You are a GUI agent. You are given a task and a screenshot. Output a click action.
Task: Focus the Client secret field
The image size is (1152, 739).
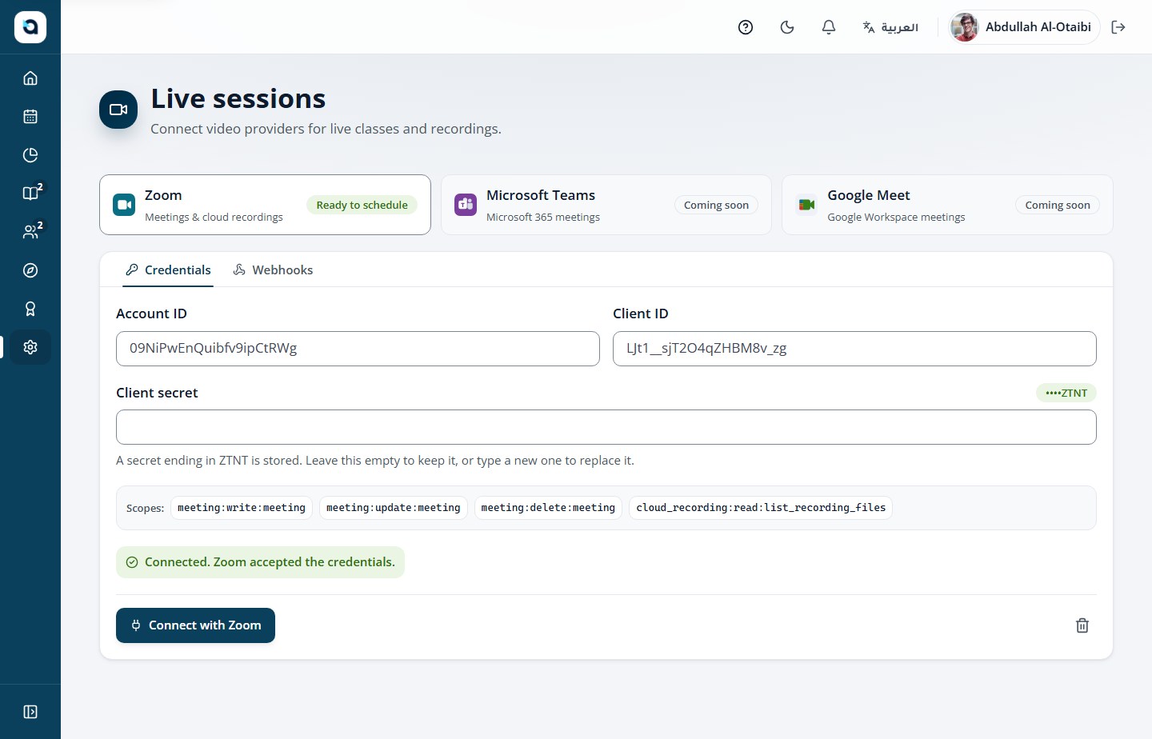[x=606, y=427]
